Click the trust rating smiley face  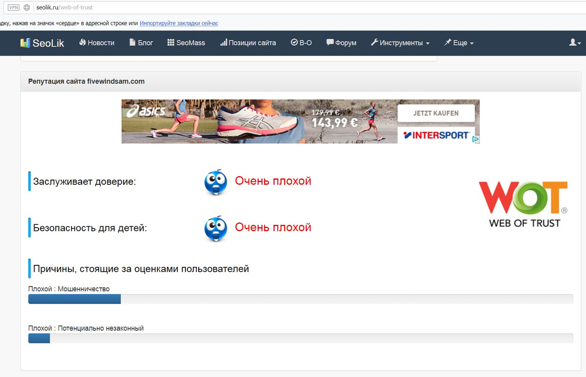click(x=216, y=182)
